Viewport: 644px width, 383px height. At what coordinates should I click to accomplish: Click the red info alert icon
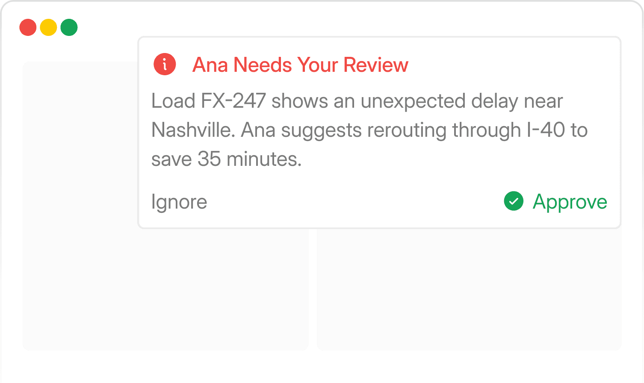165,65
